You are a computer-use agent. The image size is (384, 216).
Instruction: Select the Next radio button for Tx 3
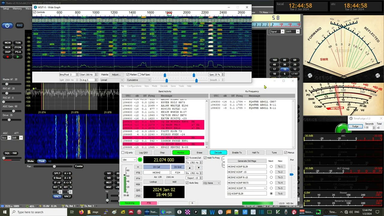coord(271,177)
